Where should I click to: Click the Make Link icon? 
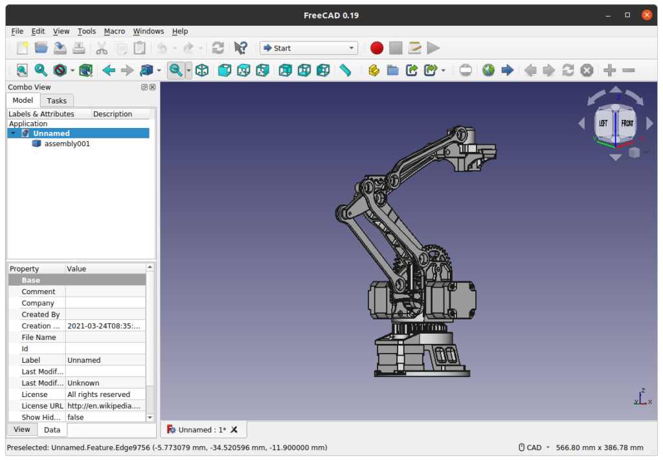click(412, 70)
